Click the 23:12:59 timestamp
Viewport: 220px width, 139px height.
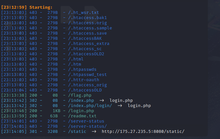(x=14, y=7)
